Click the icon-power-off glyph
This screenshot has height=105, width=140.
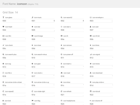(x=61, y=54)
